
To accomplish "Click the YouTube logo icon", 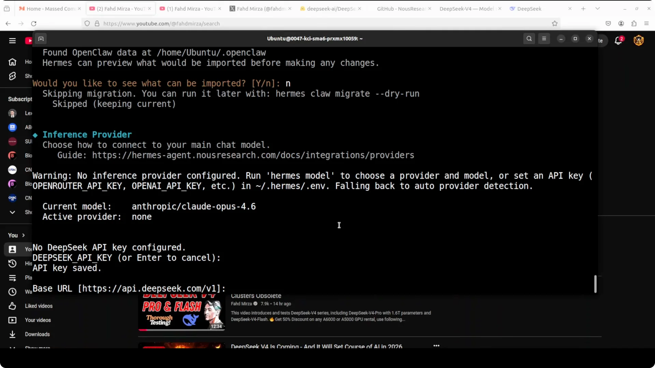I will 29,41.
